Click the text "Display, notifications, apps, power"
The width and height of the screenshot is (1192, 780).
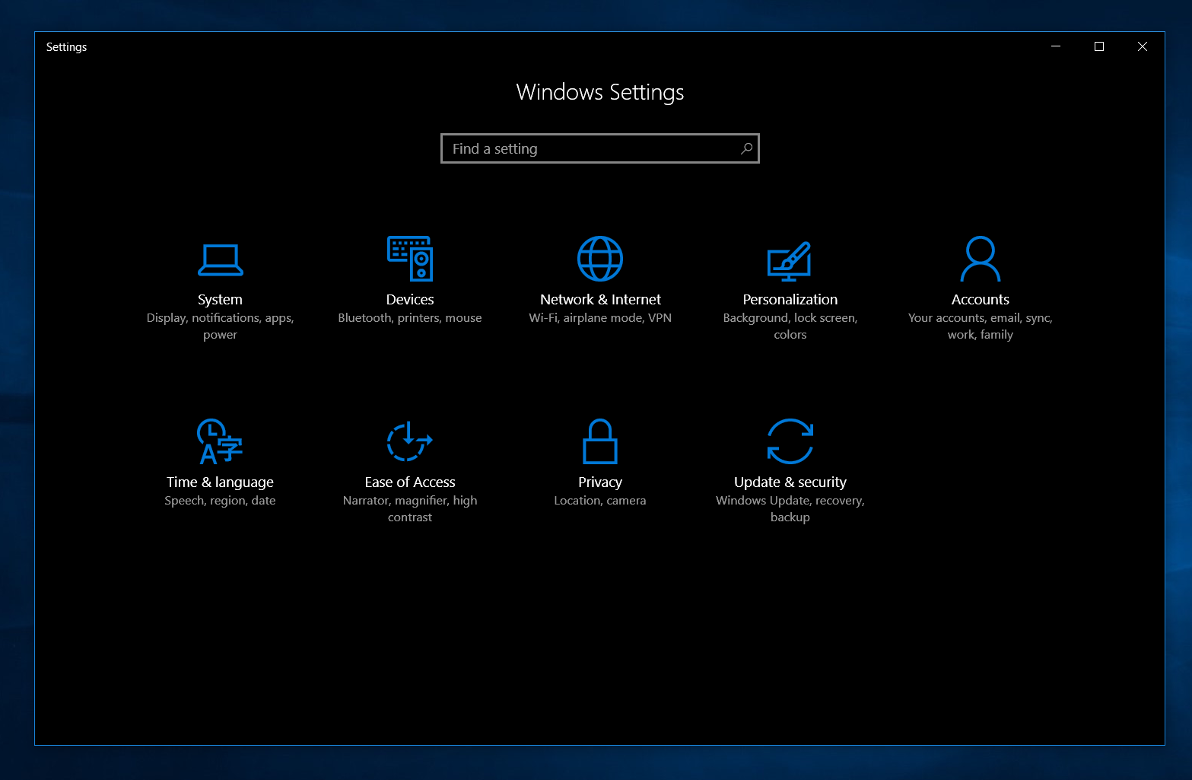click(x=220, y=326)
